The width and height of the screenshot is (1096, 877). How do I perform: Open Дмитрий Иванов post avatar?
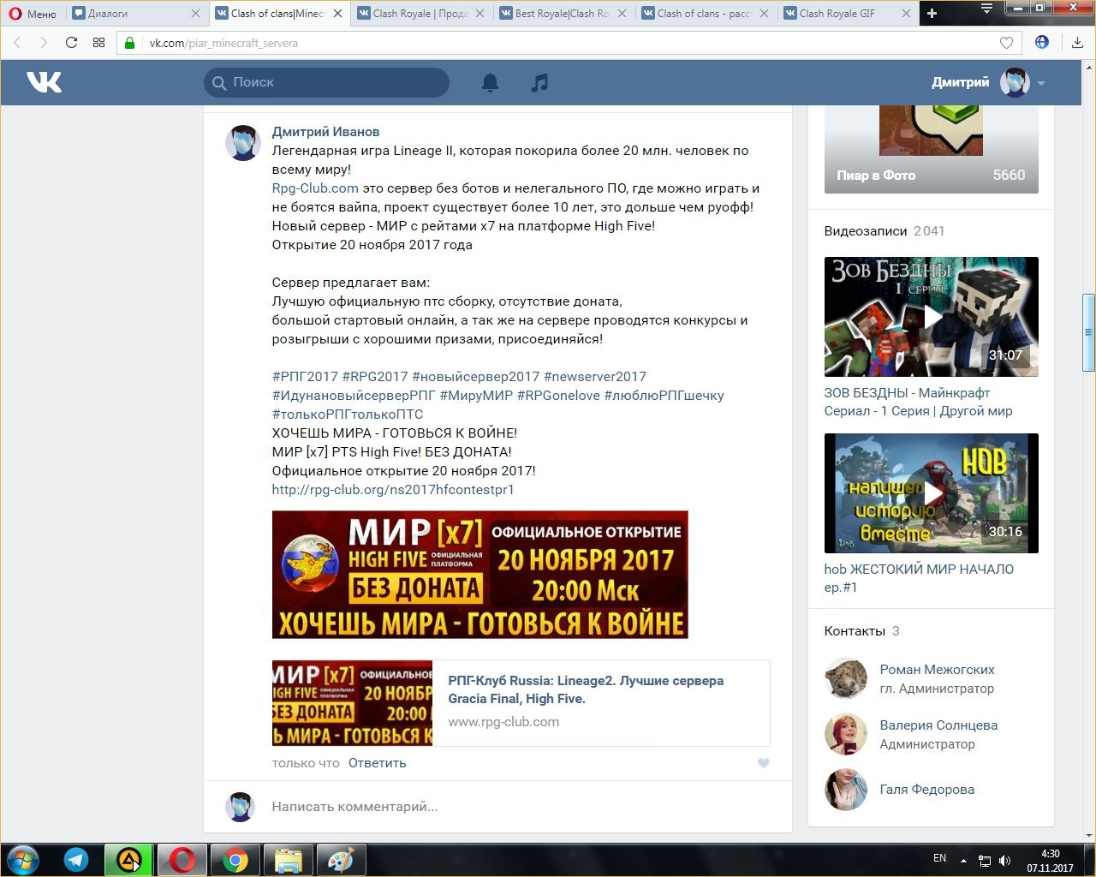pos(242,142)
